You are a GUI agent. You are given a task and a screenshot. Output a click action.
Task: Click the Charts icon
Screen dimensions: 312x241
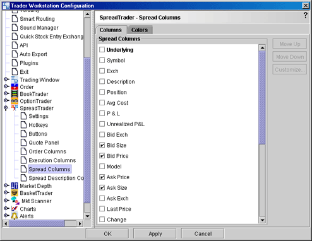pos(15,209)
